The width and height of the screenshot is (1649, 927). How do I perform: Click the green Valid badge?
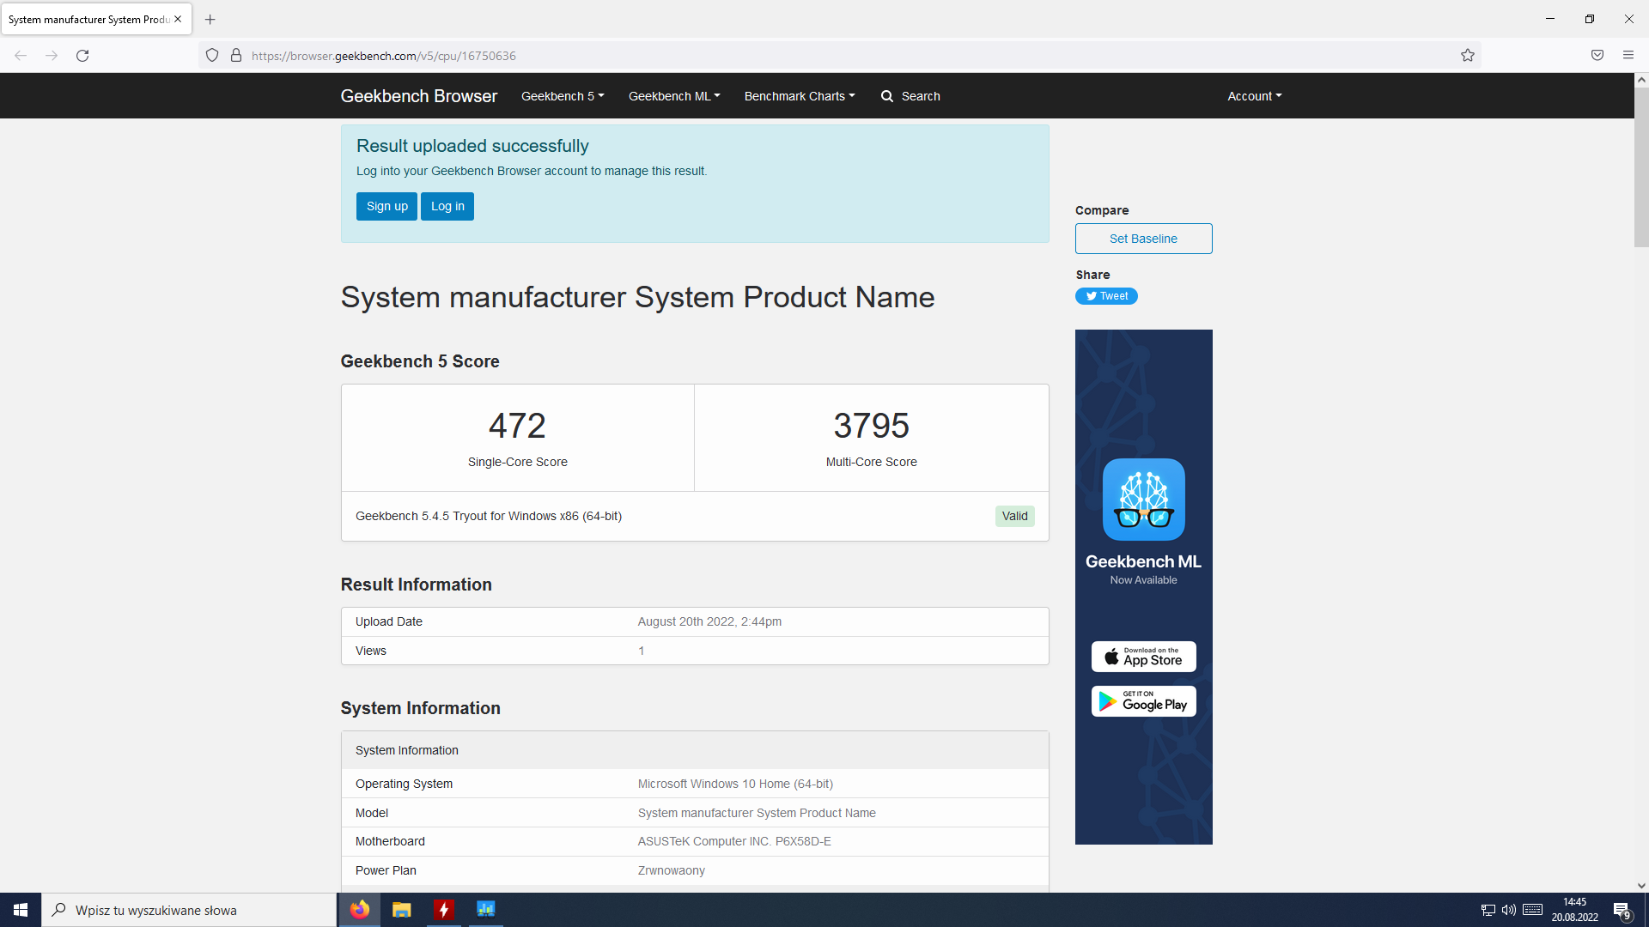click(1014, 516)
